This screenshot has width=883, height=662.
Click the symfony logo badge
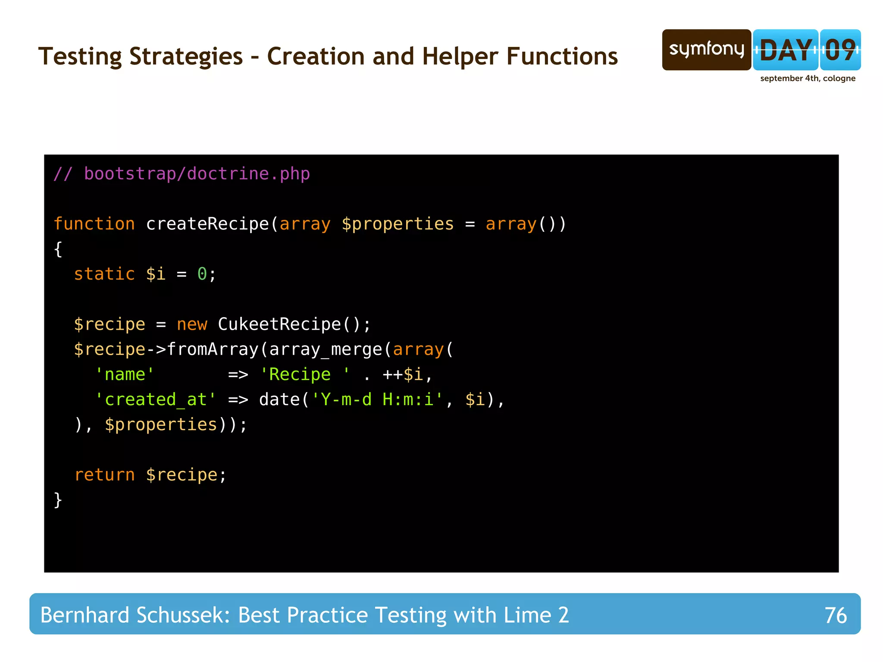[706, 50]
